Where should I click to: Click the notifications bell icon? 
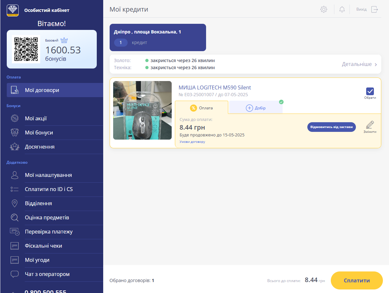(342, 9)
